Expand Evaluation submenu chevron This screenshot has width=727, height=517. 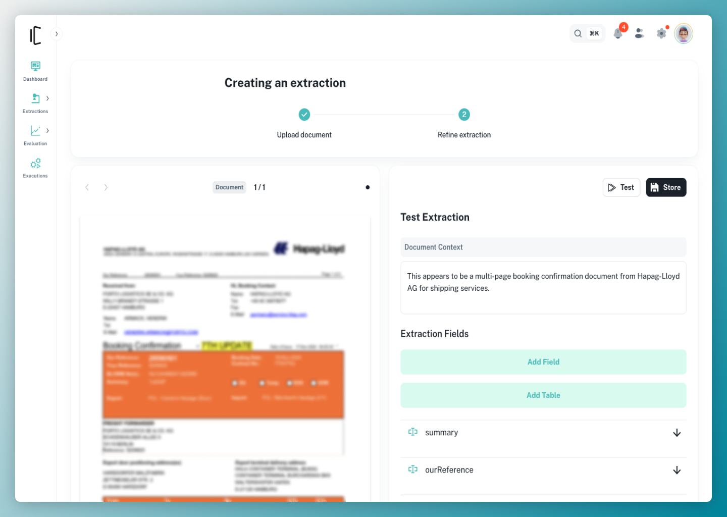[x=47, y=131]
